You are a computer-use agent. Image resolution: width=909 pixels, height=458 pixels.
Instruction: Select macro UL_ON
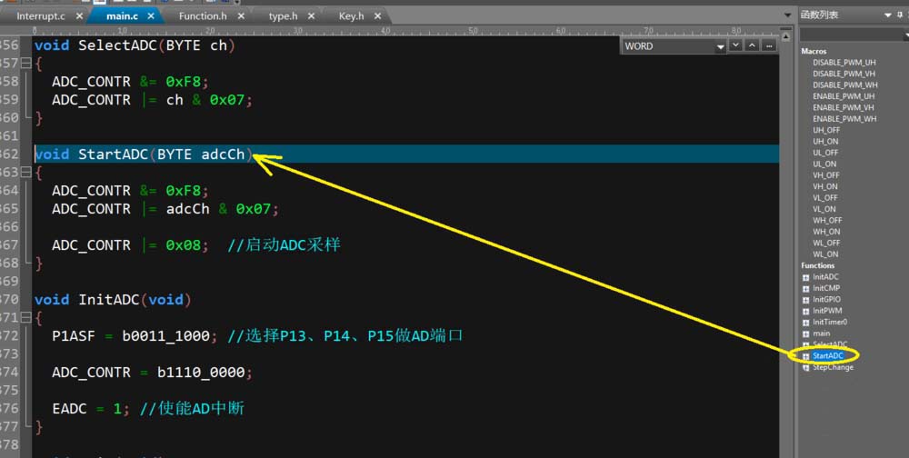824,164
